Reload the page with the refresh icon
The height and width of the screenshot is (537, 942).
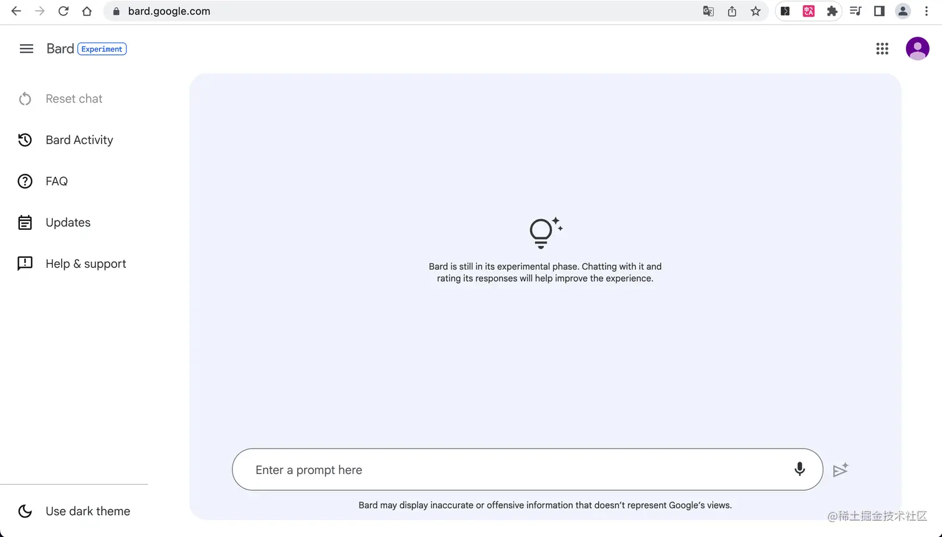[x=64, y=11]
